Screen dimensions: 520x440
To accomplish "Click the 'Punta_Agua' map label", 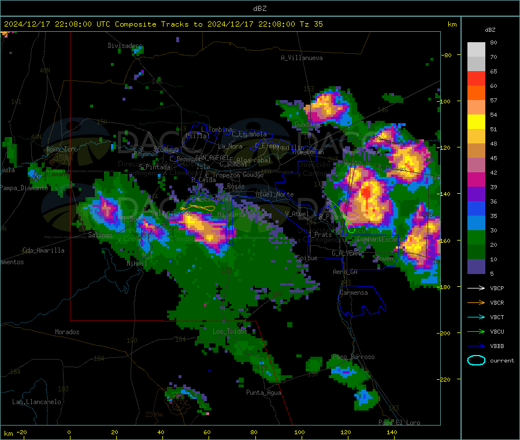I will pos(263,393).
